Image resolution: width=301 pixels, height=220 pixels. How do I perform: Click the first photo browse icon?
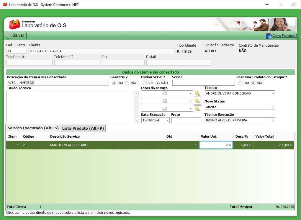pos(197,93)
